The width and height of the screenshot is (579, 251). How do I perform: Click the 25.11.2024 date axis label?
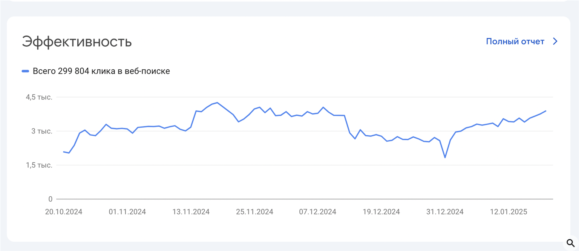(x=254, y=212)
